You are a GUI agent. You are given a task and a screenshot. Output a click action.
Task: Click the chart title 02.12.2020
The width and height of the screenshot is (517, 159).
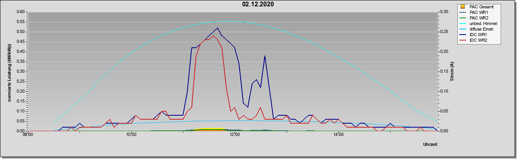coord(258,4)
